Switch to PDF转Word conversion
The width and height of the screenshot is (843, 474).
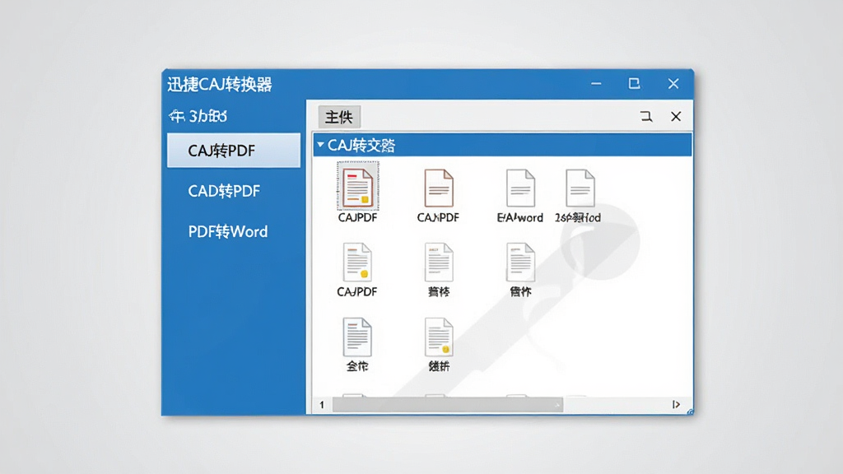pyautogui.click(x=227, y=231)
